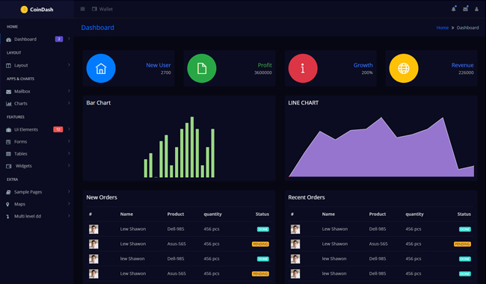Screen dimensions: 486x284
Task: Click the Dashboard page heading
Action: (97, 28)
